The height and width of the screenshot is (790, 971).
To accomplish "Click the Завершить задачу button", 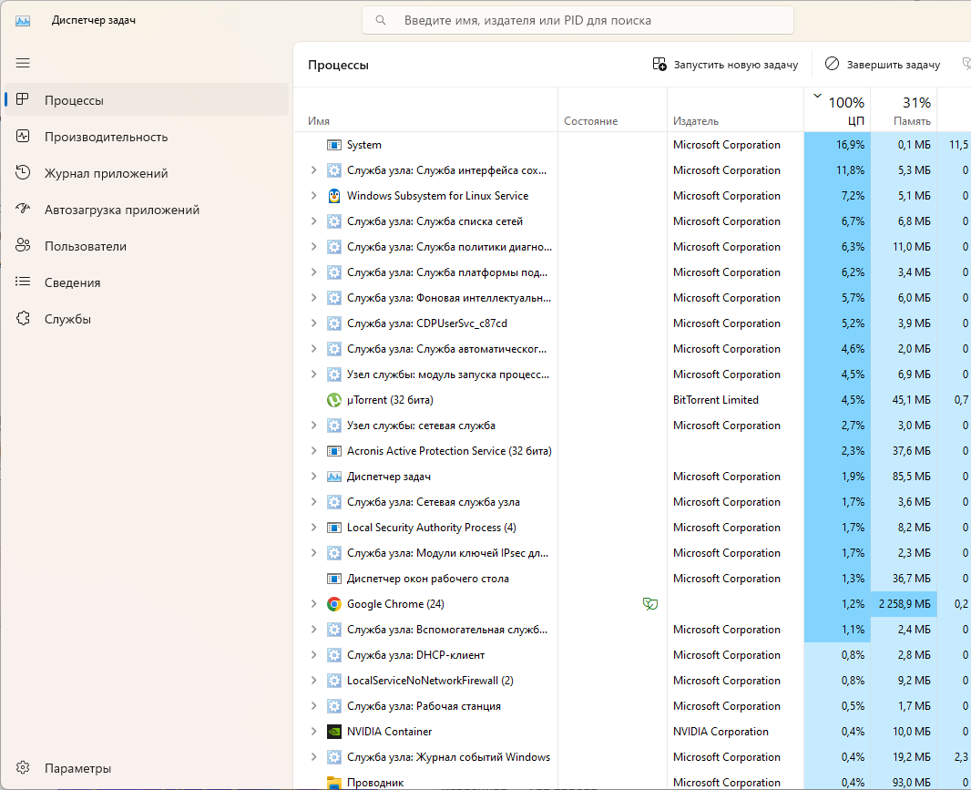I will pyautogui.click(x=882, y=65).
